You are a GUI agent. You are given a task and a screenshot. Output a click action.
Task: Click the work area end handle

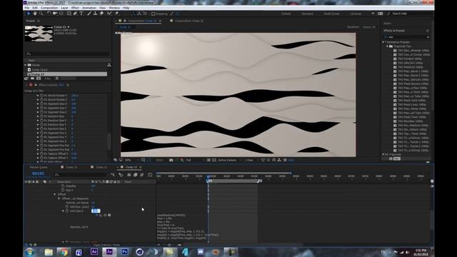tap(259, 181)
